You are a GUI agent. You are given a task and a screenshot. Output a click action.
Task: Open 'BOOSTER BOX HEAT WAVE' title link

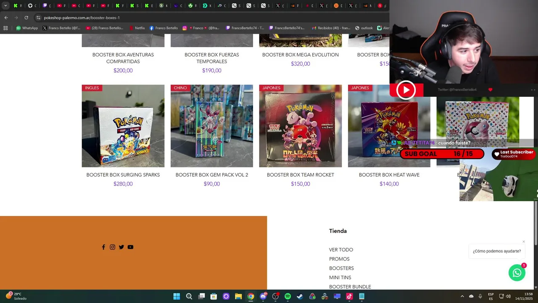pyautogui.click(x=389, y=175)
